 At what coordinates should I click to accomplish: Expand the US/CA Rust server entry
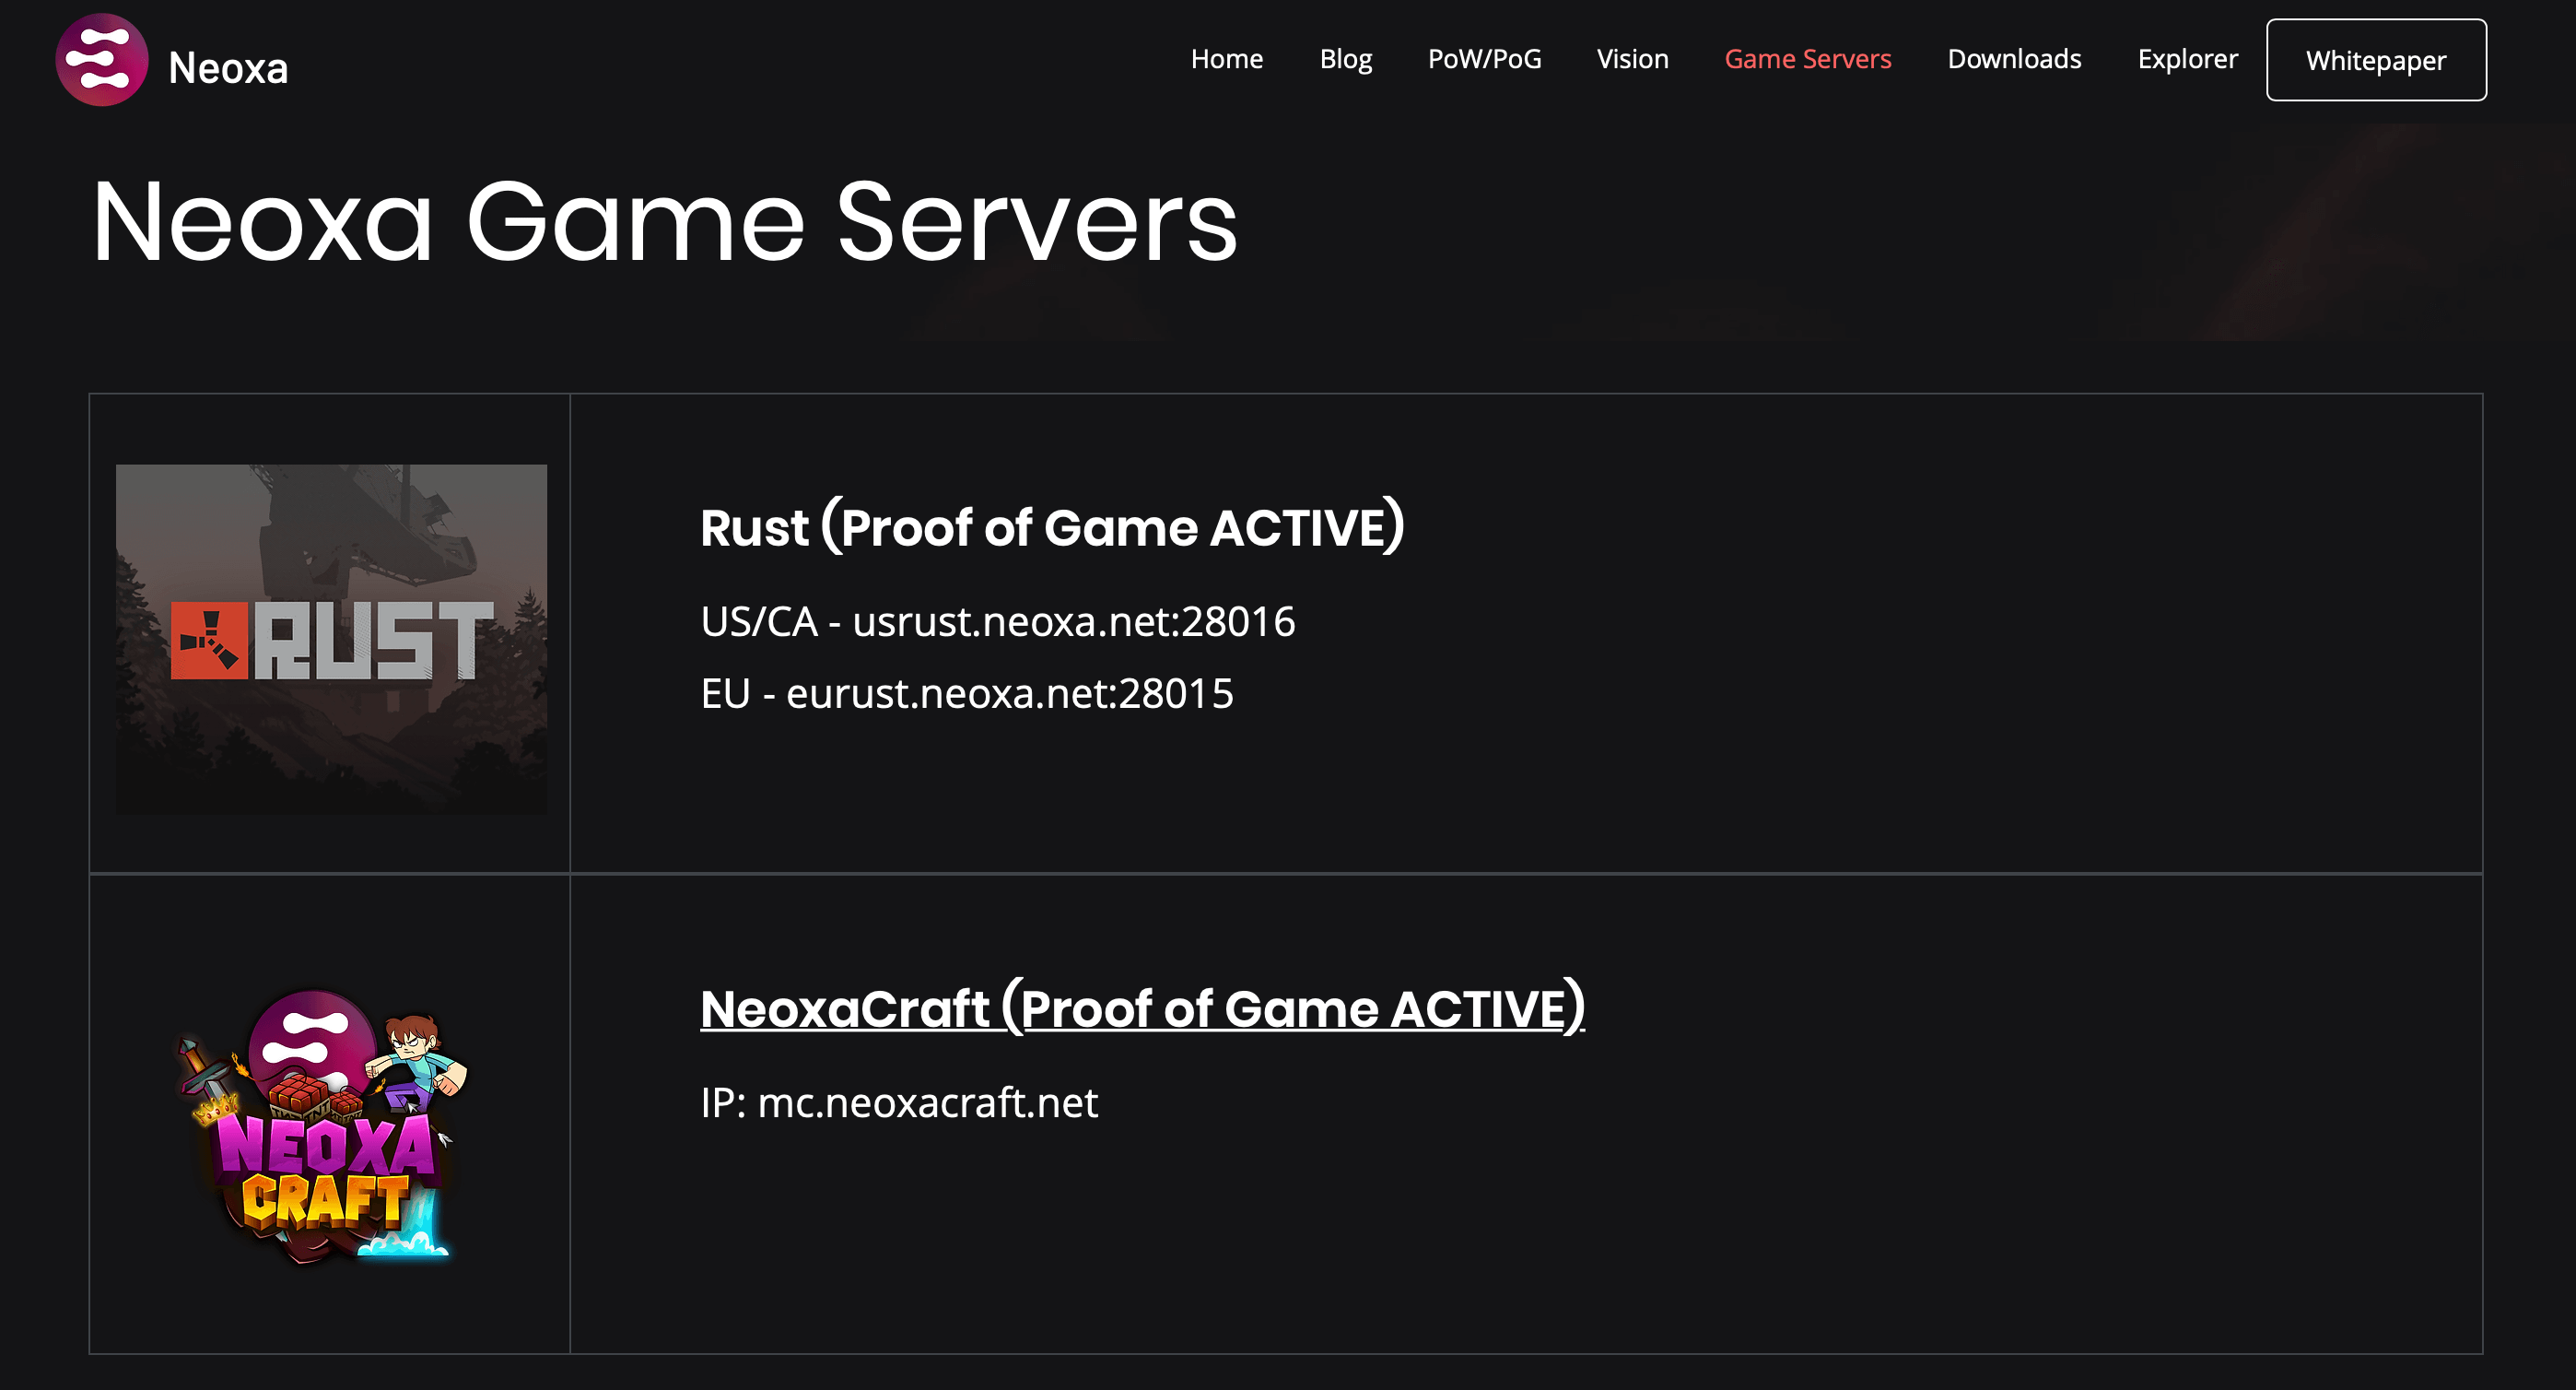(x=997, y=621)
